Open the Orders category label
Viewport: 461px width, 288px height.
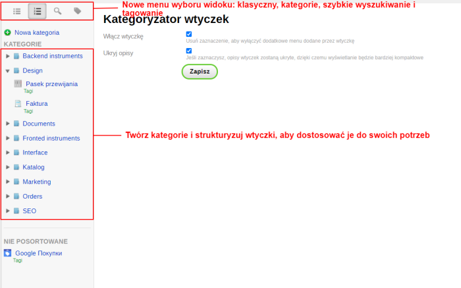tap(32, 197)
